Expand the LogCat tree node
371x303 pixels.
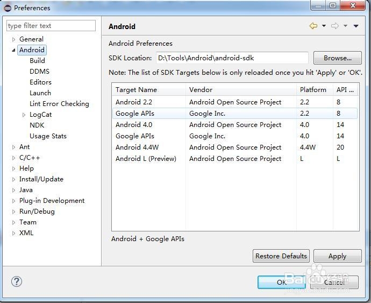tap(24, 115)
